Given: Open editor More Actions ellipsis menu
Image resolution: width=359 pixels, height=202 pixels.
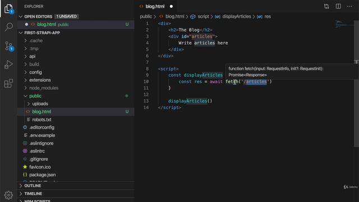Looking at the screenshot, I should (x=349, y=6).
